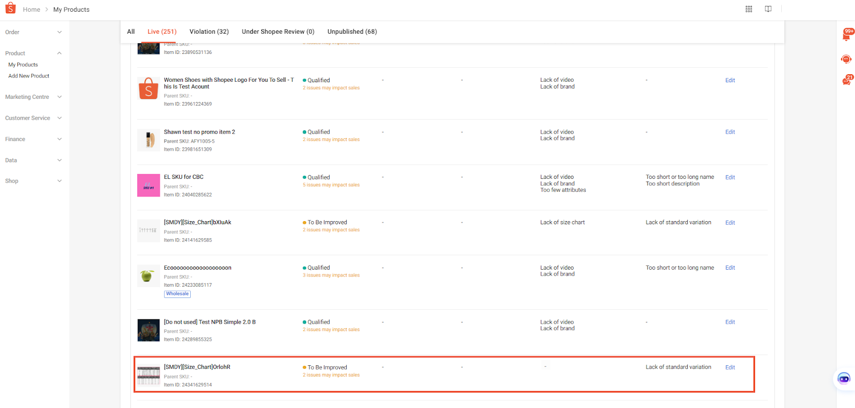The width and height of the screenshot is (855, 408).
Task: Switch to the Violation (32) tab
Action: tap(209, 32)
